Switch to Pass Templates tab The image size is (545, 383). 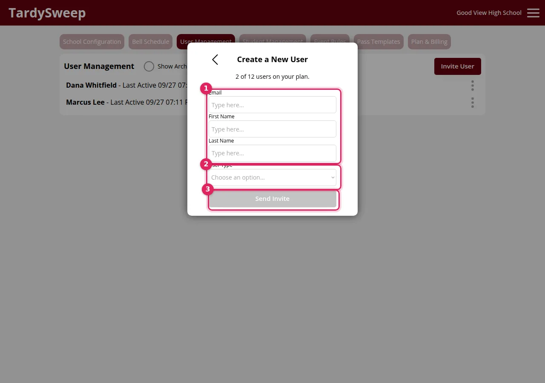(379, 42)
